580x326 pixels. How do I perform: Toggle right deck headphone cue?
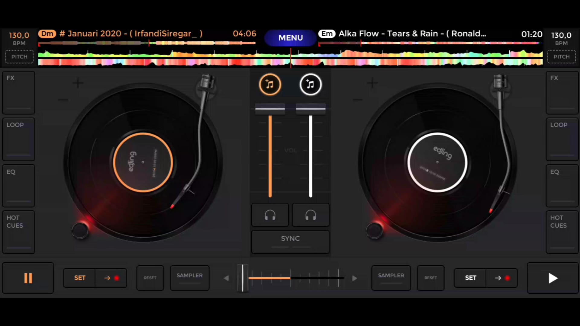311,215
